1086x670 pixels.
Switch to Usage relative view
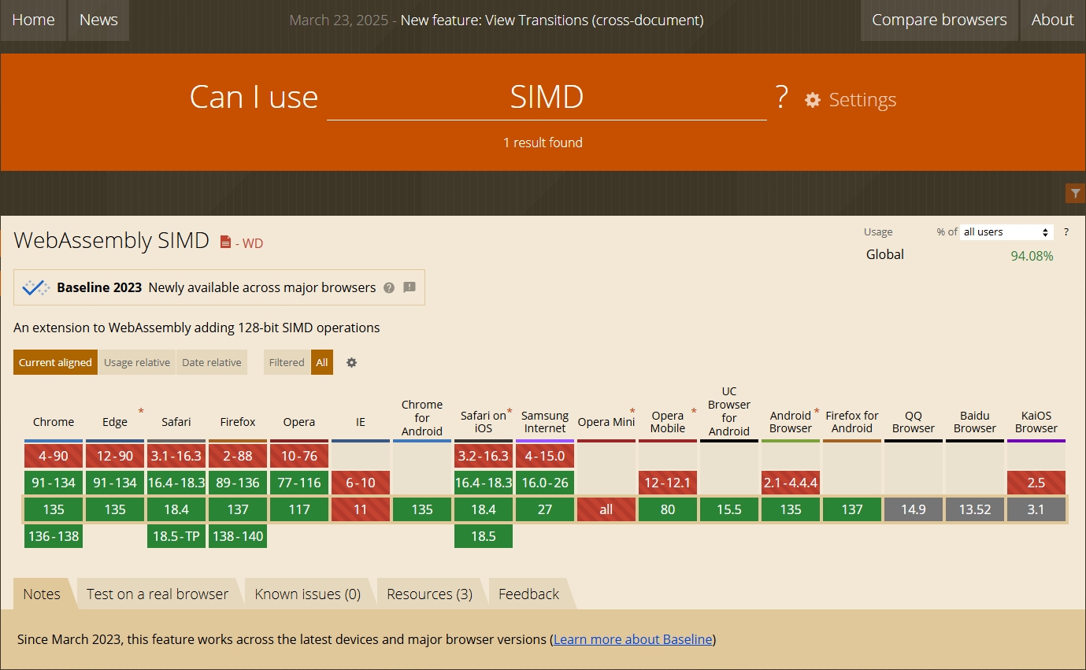click(137, 362)
